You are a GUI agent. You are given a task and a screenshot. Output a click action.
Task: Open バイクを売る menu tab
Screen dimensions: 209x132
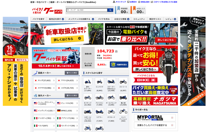[104, 19]
